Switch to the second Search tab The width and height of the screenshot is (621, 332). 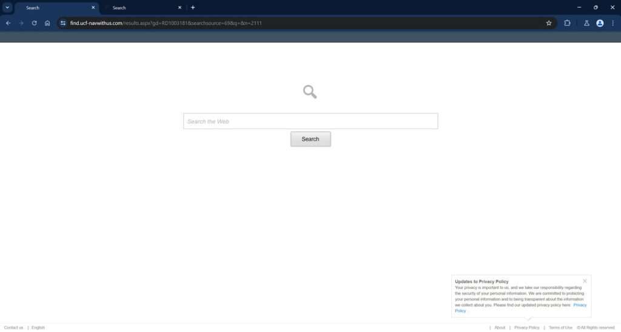pos(143,7)
